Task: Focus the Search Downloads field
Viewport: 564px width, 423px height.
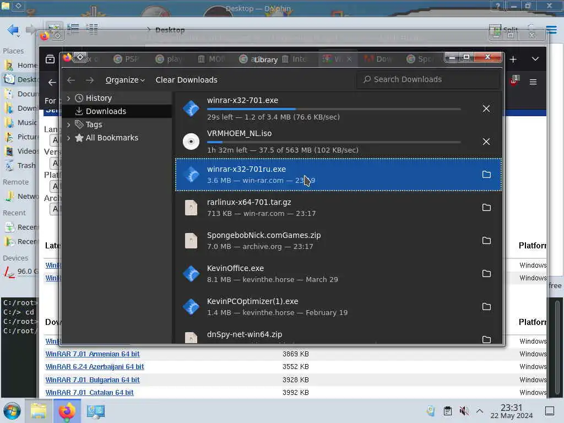Action: (x=428, y=79)
